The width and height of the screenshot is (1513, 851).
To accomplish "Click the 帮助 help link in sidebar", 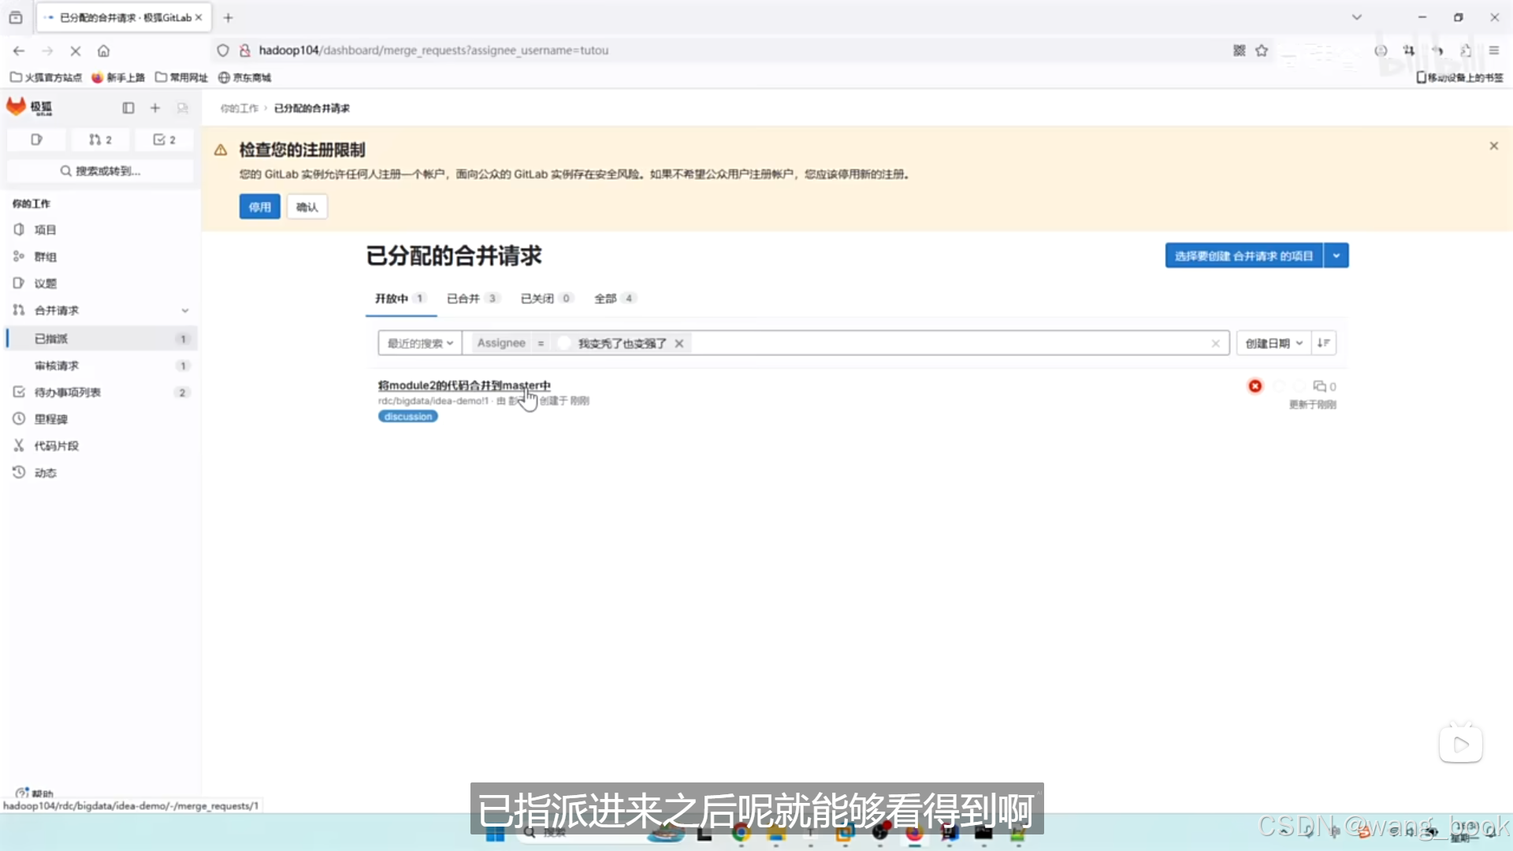I will tap(35, 793).
